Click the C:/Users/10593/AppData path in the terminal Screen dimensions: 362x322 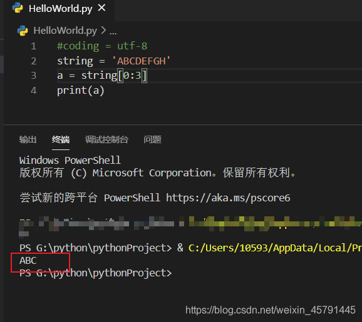click(275, 248)
